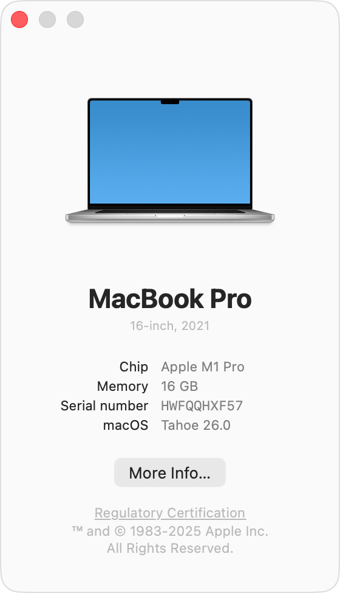Click the 16 GB memory value
This screenshot has width=340, height=593.
click(180, 387)
